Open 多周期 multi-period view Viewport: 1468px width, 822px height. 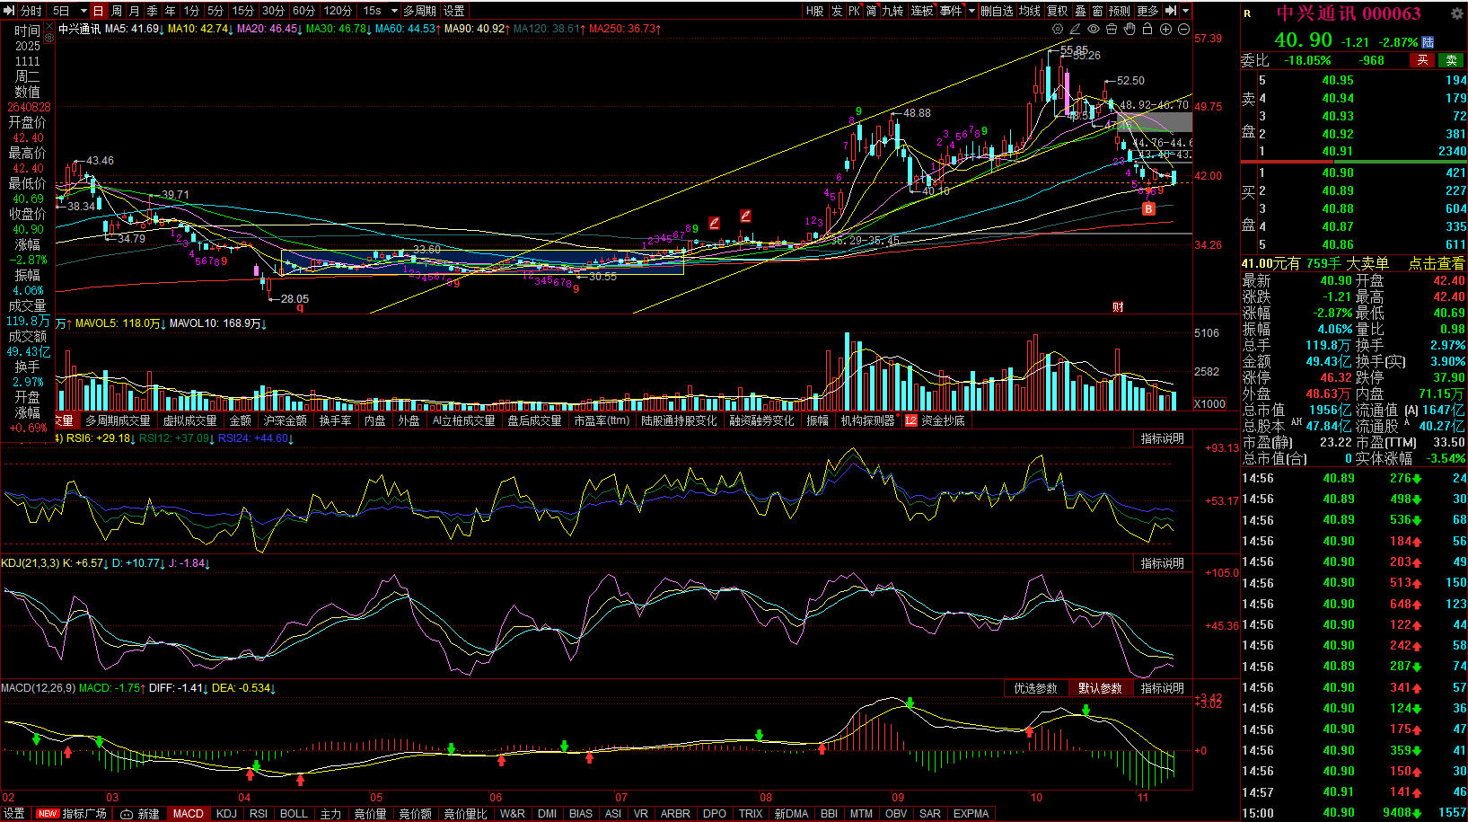point(419,11)
